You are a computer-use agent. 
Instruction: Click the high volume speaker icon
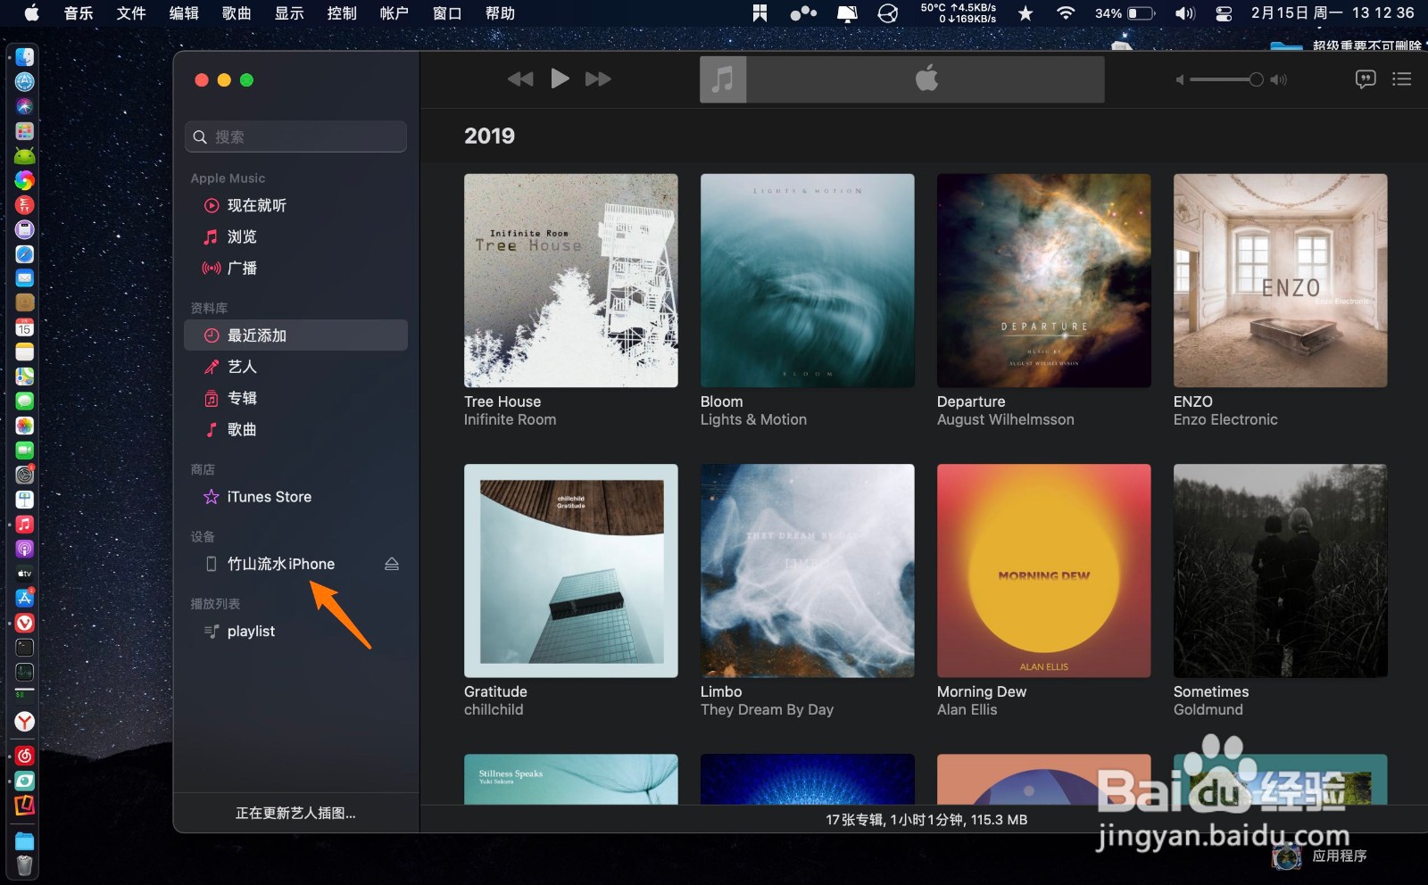pyautogui.click(x=1279, y=79)
